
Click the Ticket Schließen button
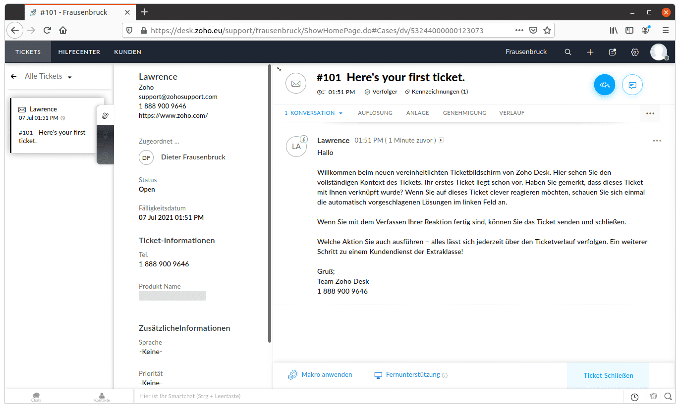point(608,375)
